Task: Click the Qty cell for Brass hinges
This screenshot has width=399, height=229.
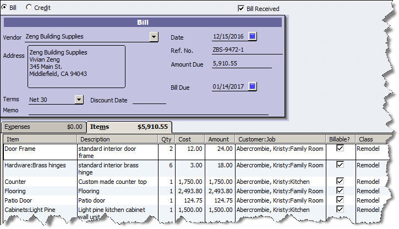Action: click(167, 165)
